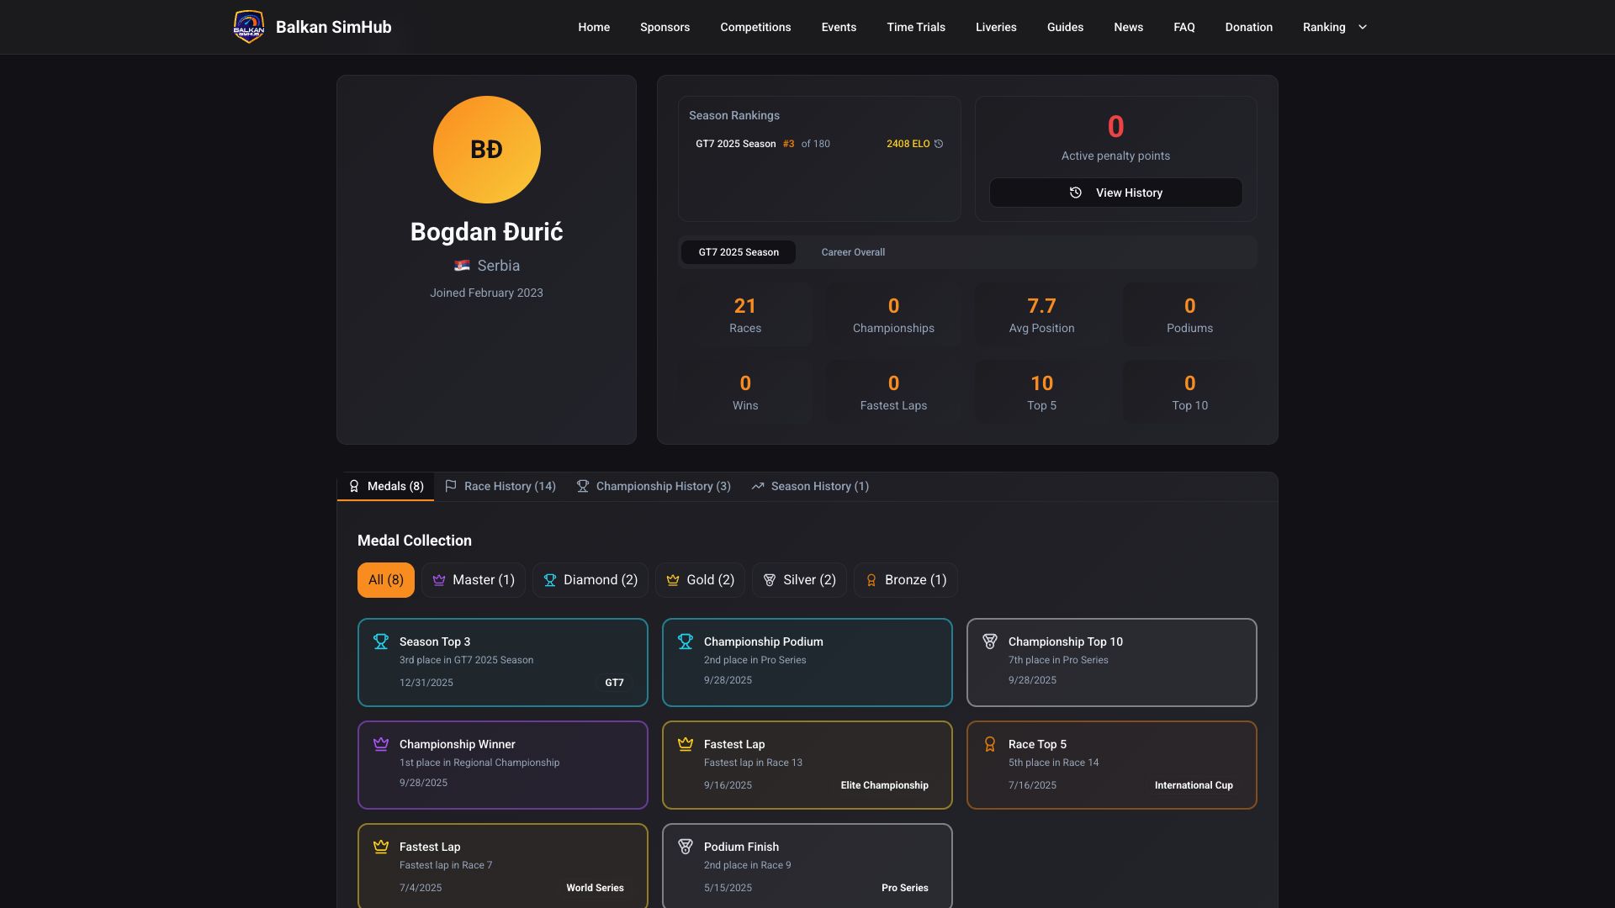Switch to GT7 2025 Season stats

[x=738, y=252]
